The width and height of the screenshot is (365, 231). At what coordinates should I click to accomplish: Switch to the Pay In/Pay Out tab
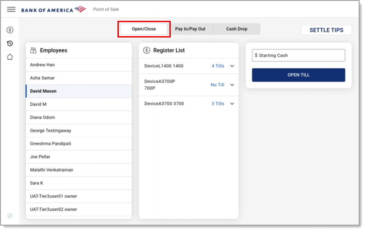(x=190, y=29)
